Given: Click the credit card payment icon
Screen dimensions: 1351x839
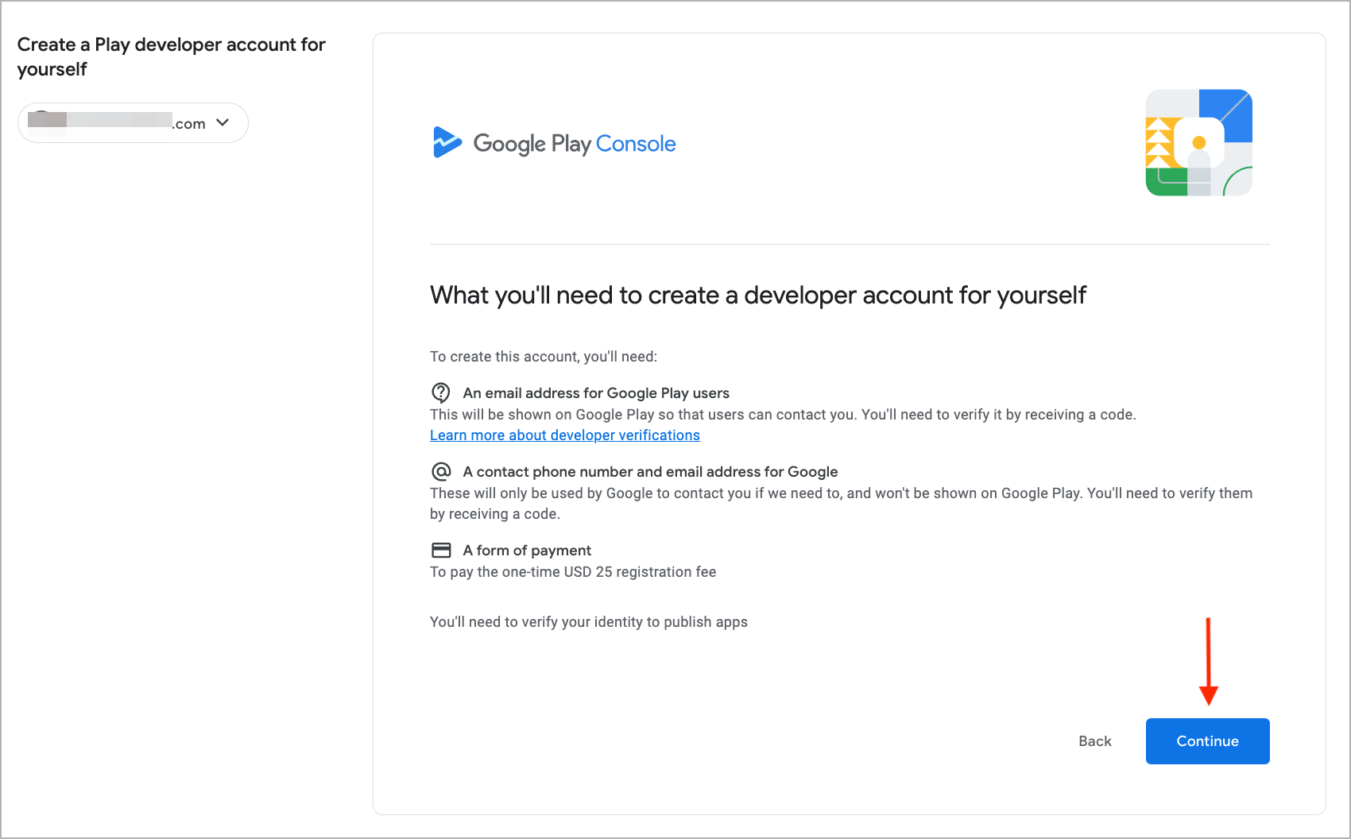Looking at the screenshot, I should pyautogui.click(x=441, y=550).
